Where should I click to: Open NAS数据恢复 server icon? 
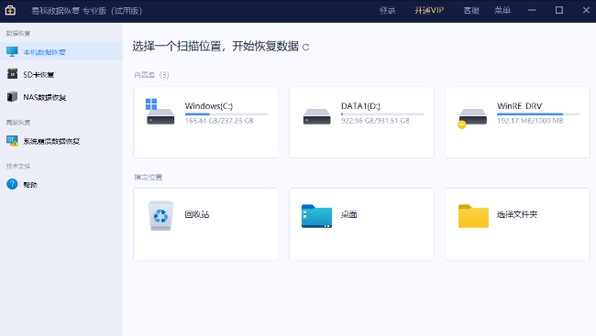coord(12,97)
